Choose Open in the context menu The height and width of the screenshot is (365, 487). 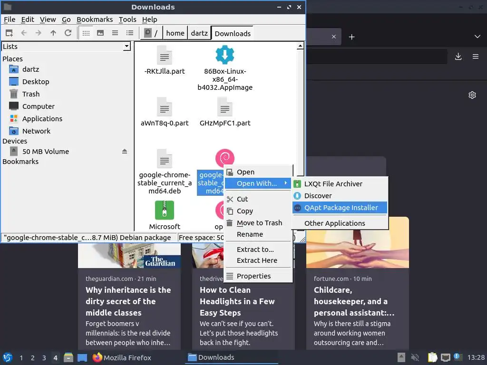tap(258, 172)
